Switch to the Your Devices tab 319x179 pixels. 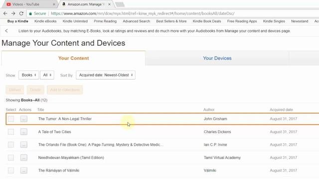click(x=217, y=58)
